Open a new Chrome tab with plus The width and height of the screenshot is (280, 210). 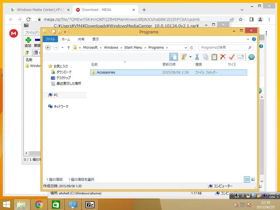pos(144,10)
